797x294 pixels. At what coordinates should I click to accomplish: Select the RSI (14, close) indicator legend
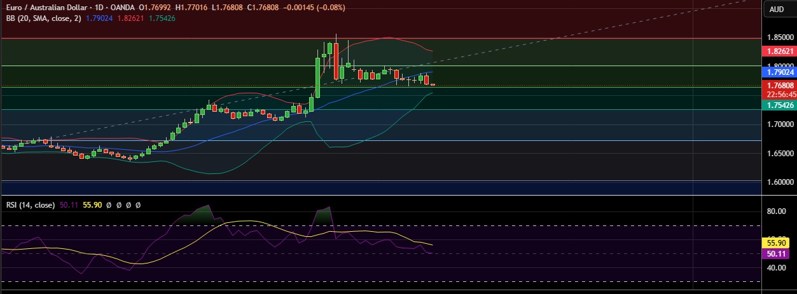coord(30,206)
